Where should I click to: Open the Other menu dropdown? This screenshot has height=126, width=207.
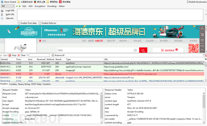pos(62,6)
